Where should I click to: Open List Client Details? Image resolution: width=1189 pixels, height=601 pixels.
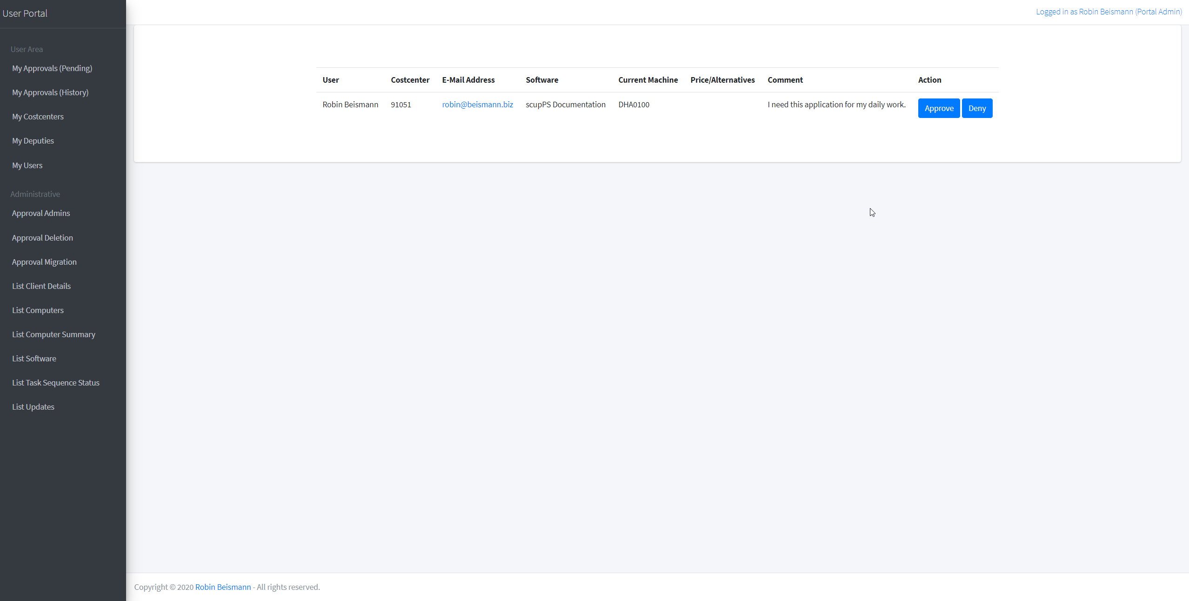[x=41, y=286]
